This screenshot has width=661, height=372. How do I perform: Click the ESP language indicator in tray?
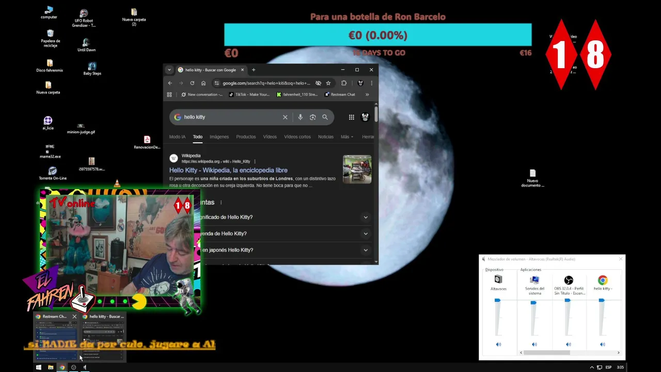(608, 367)
